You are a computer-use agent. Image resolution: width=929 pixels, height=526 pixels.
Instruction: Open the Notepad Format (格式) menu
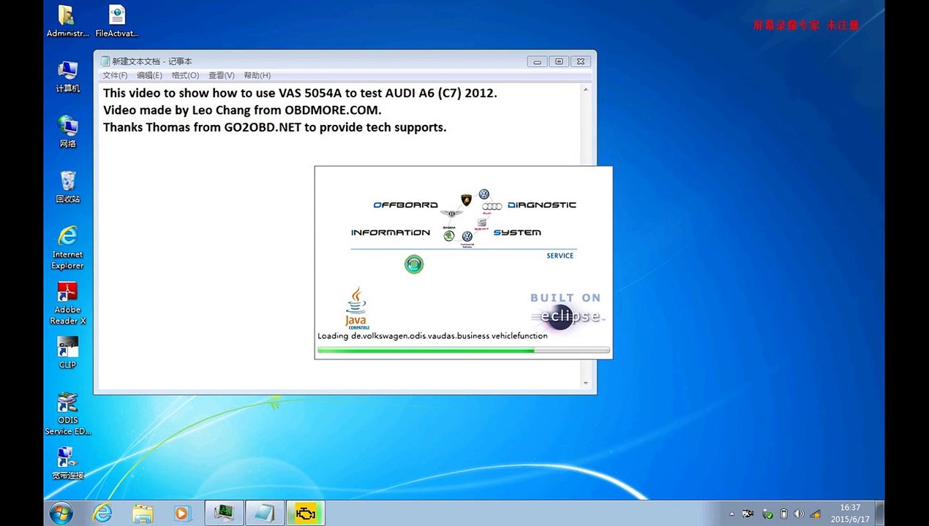click(185, 75)
